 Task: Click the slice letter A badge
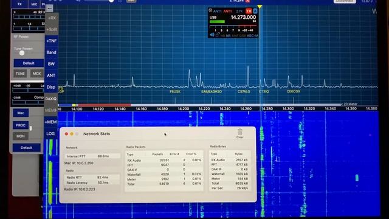pos(255,11)
